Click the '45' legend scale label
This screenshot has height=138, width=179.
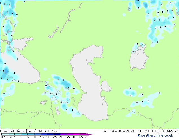pos(81,137)
